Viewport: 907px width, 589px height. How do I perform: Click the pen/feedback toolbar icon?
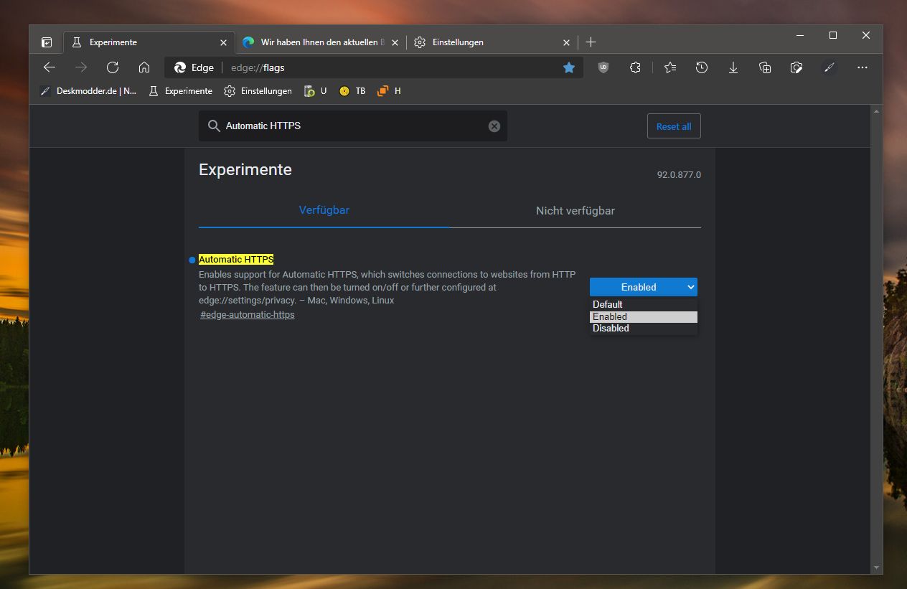click(x=829, y=67)
